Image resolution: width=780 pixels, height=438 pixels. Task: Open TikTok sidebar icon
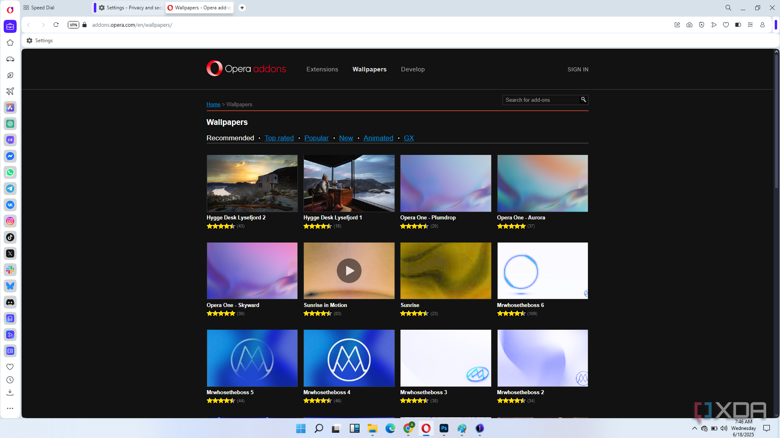(10, 237)
